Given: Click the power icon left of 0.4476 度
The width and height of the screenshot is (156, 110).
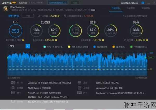Looking at the screenshot, I should click(34, 40).
